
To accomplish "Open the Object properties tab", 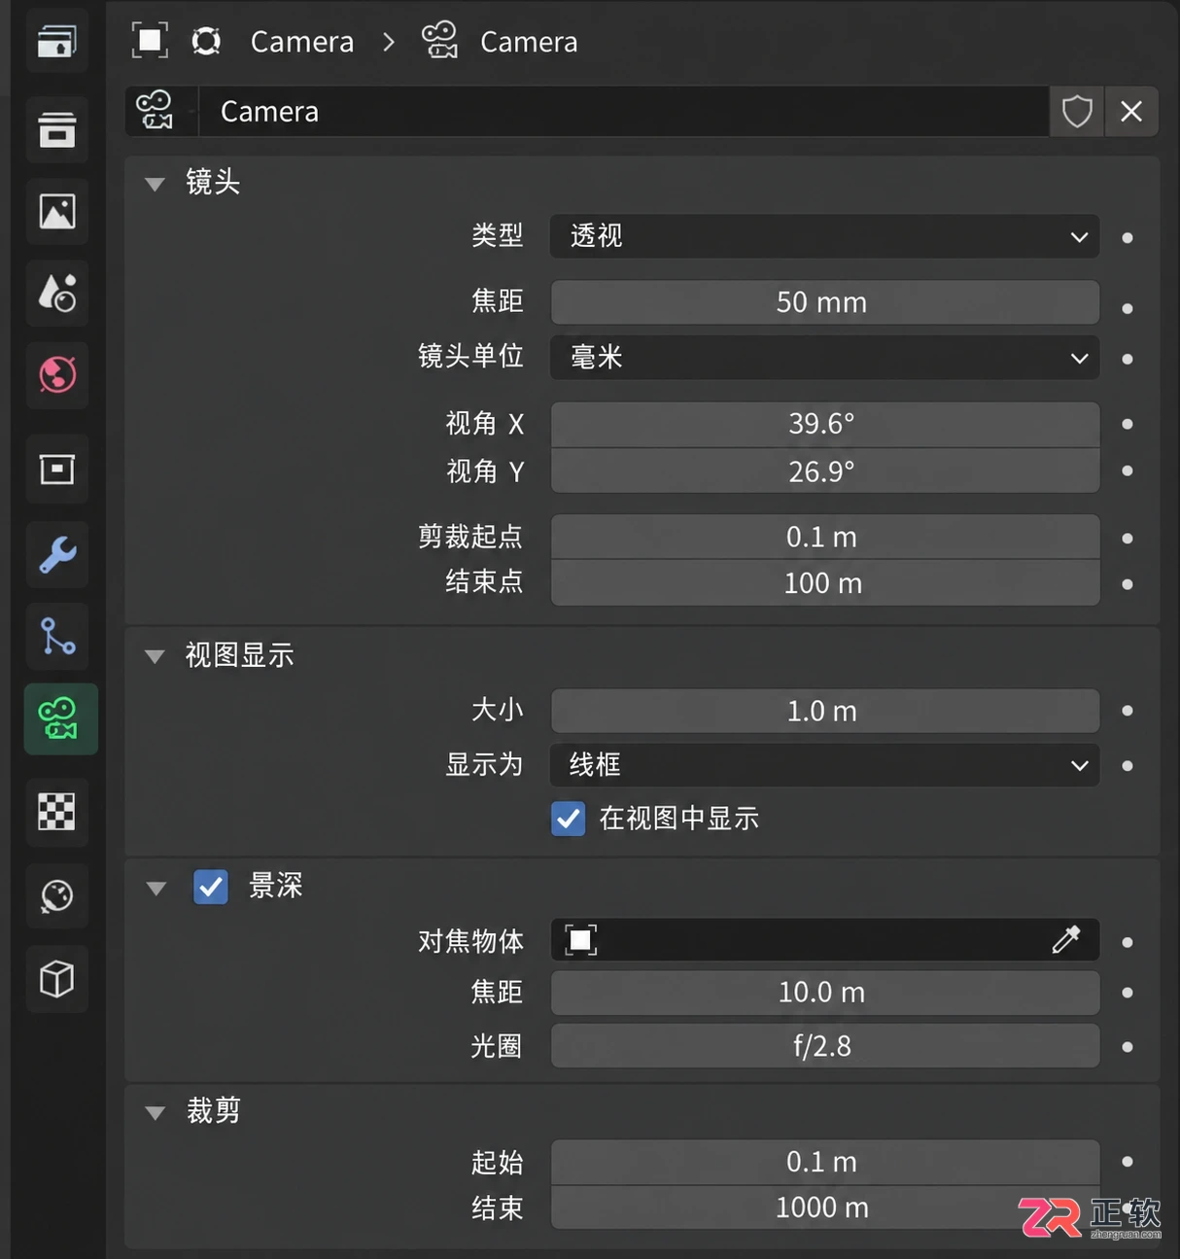I will [56, 470].
